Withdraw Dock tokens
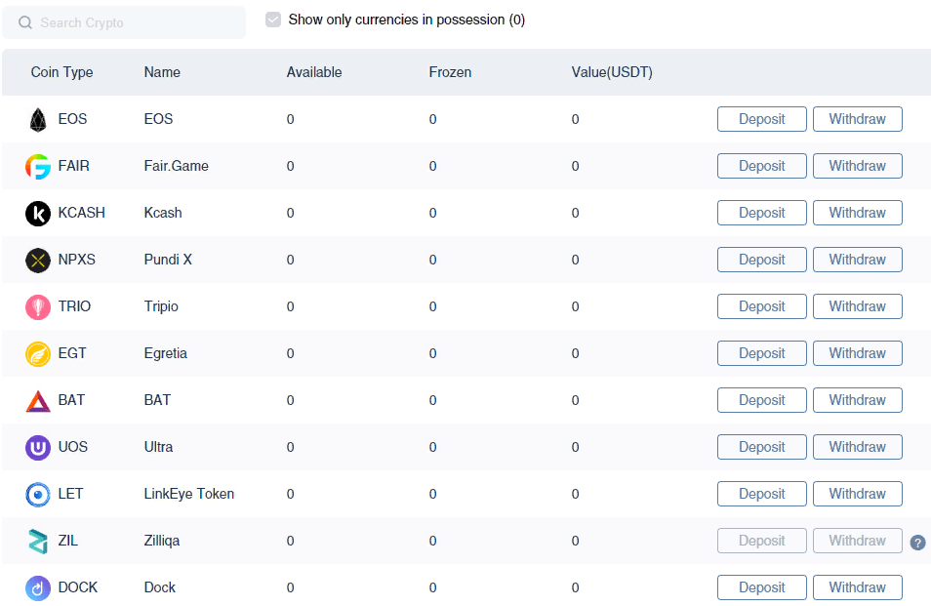The image size is (931, 606). (x=858, y=587)
